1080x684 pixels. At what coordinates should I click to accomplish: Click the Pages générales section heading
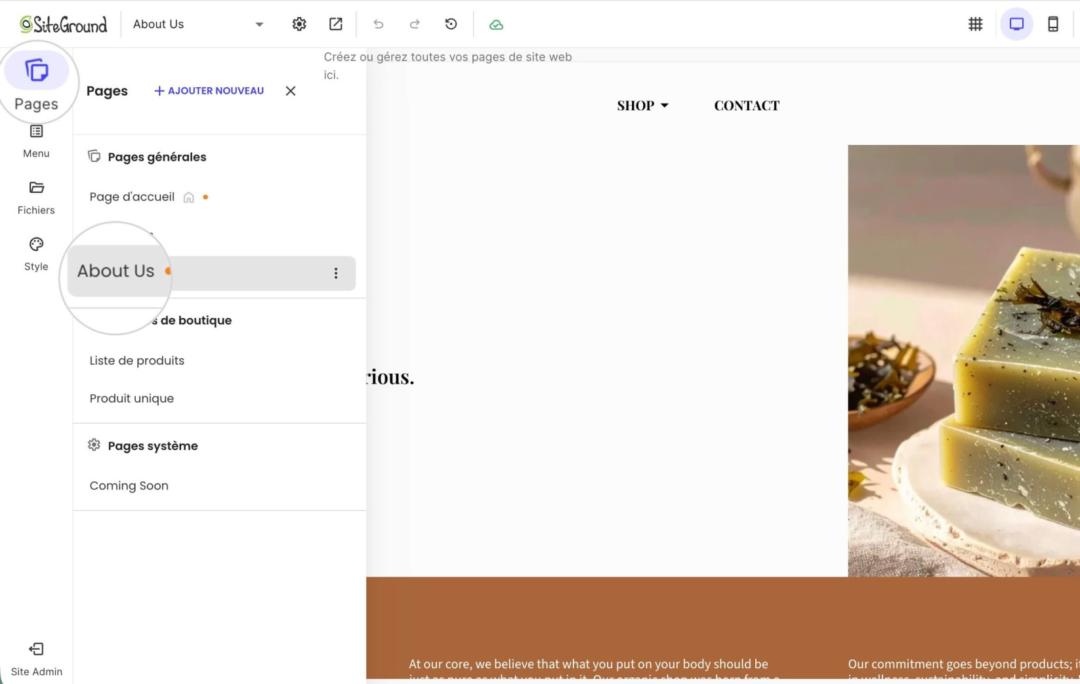pos(157,157)
